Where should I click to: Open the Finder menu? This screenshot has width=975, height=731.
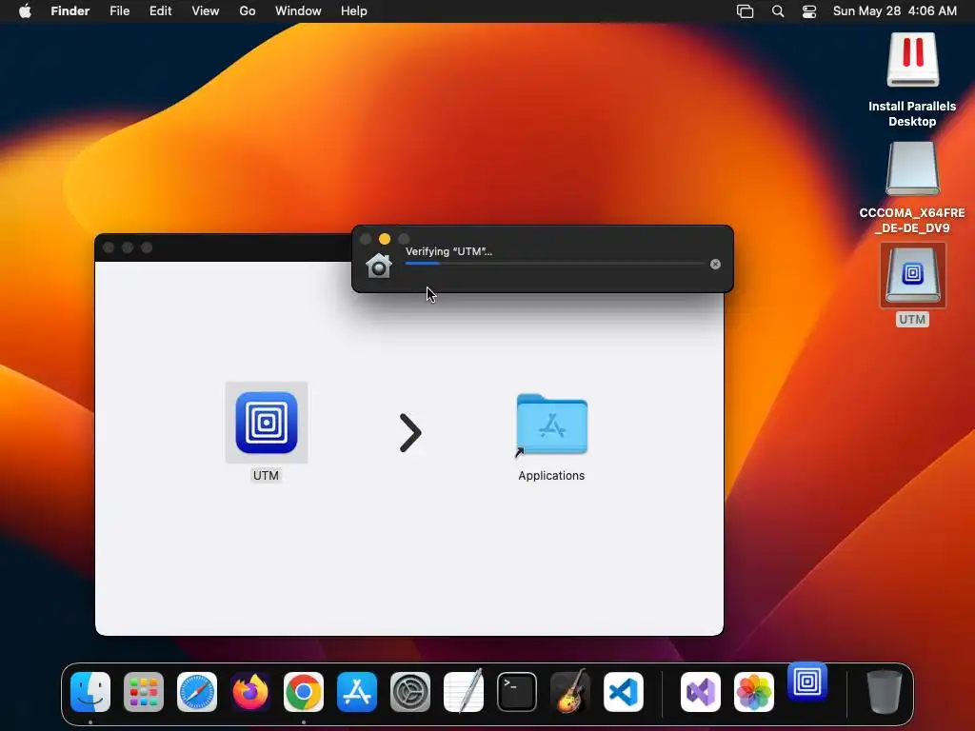point(70,11)
